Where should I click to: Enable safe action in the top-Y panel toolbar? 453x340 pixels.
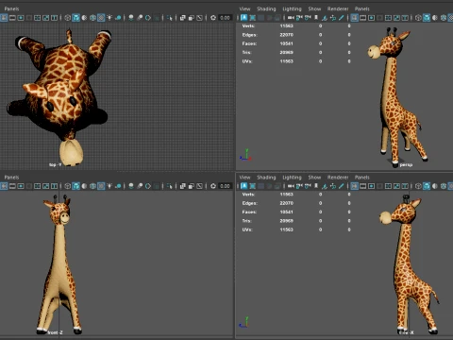46,18
